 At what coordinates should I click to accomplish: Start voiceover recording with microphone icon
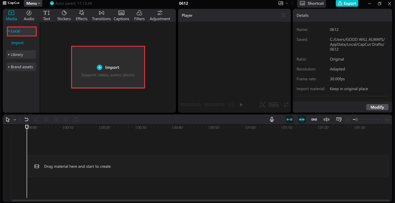[x=272, y=120]
